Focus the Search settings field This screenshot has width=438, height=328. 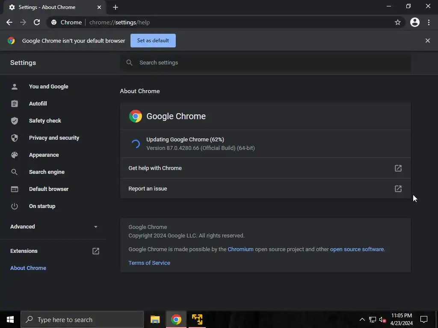[265, 62]
